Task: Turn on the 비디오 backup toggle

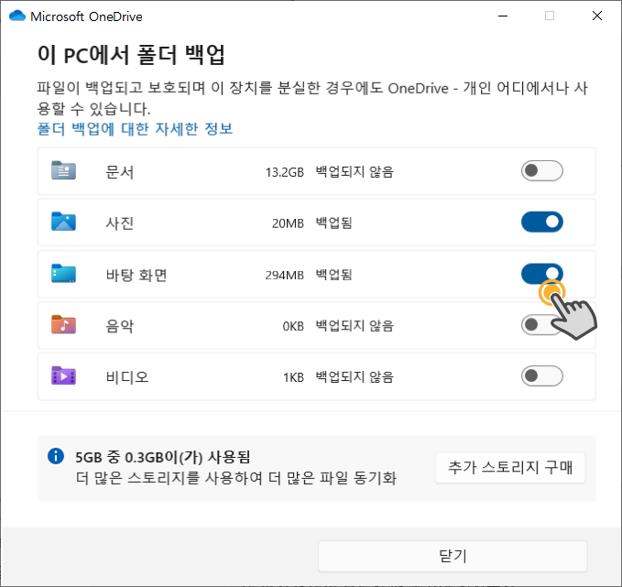Action: 542,376
